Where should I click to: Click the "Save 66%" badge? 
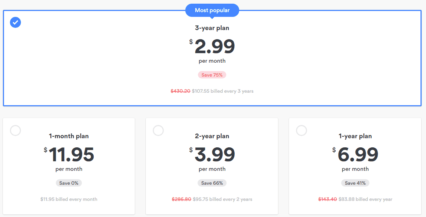pyautogui.click(x=212, y=183)
